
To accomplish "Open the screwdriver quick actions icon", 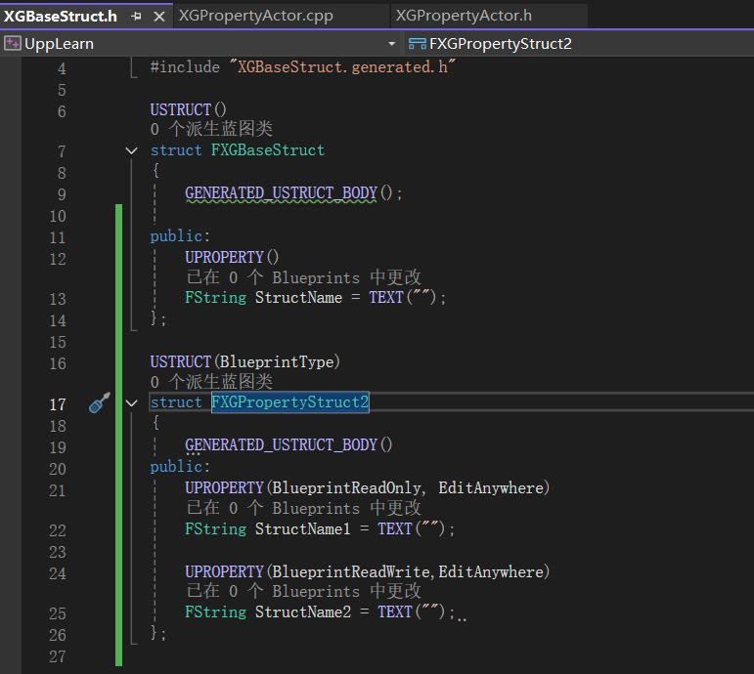I will [100, 402].
